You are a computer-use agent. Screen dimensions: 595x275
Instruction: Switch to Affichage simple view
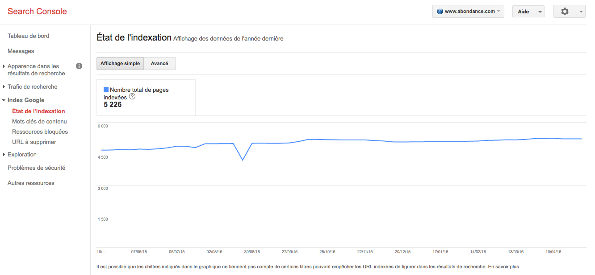pyautogui.click(x=120, y=64)
